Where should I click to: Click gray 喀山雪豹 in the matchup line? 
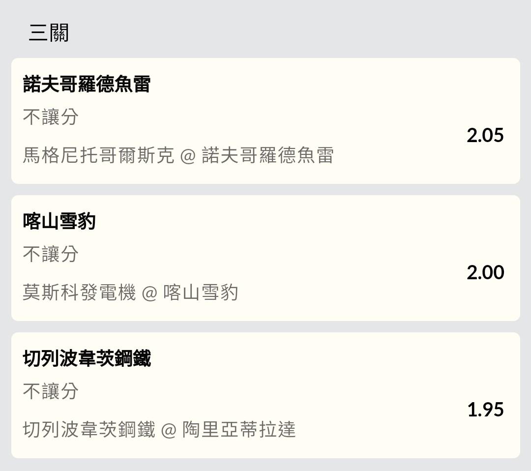tap(201, 293)
